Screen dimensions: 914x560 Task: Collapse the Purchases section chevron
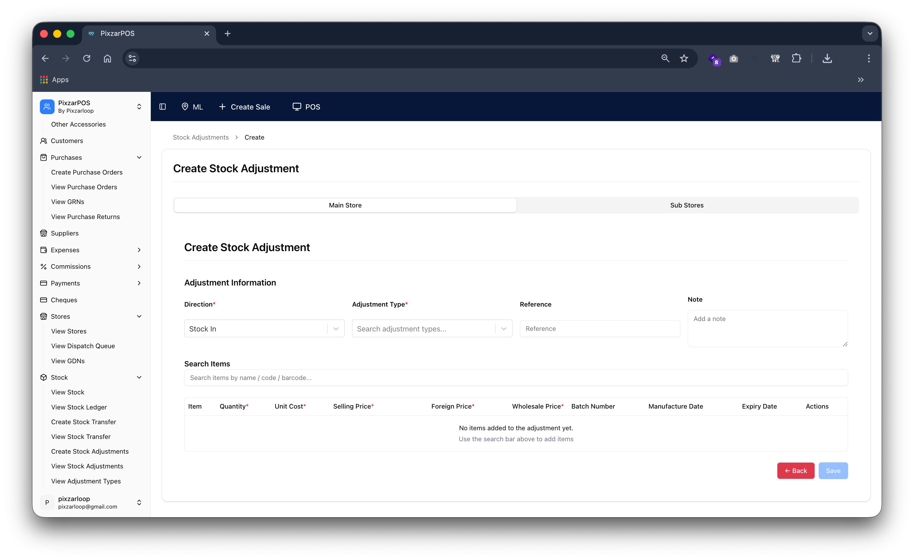139,157
